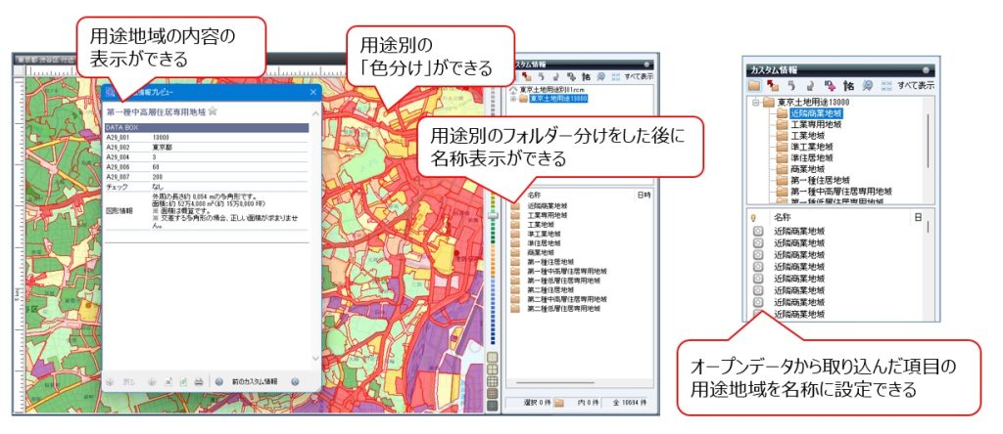Click すべて表示 in the right panel toolbar
Image resolution: width=1003 pixels, height=434 pixels.
point(913,86)
